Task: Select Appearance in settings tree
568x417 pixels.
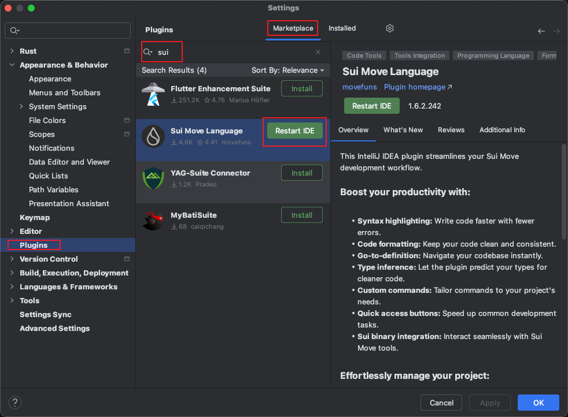Action: click(x=50, y=79)
